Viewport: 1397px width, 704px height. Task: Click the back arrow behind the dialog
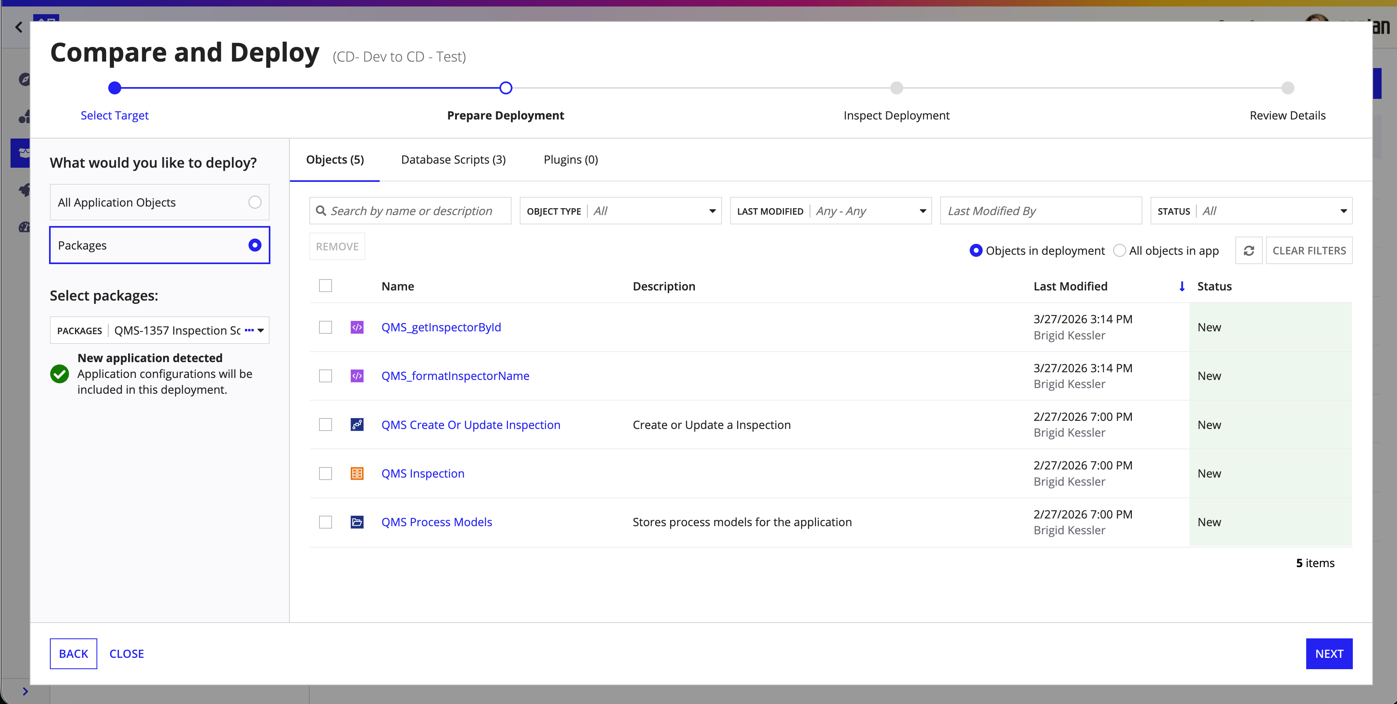tap(19, 27)
